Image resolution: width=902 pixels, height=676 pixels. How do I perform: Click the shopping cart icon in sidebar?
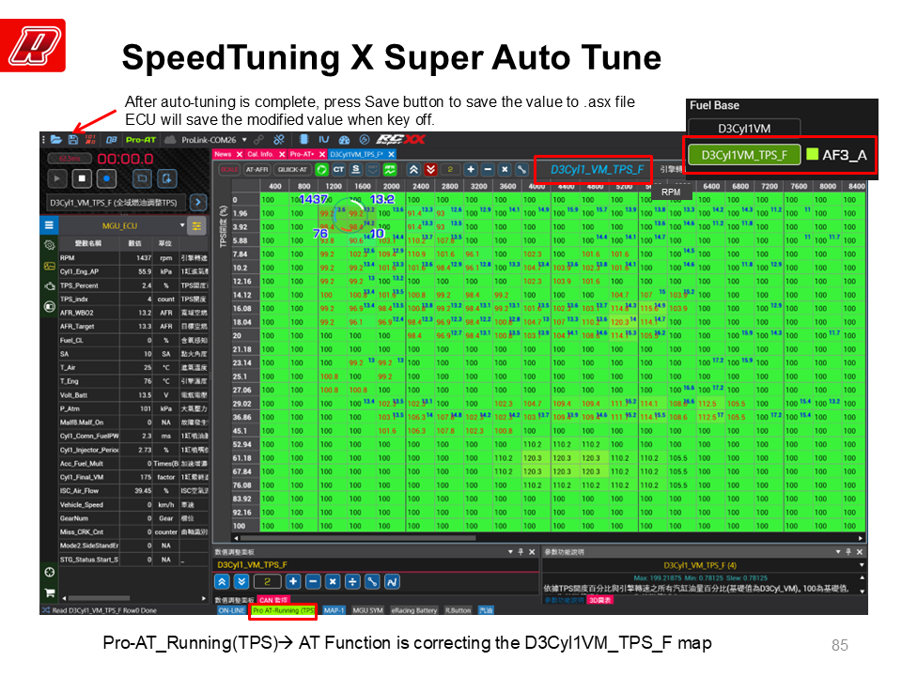coord(50,592)
